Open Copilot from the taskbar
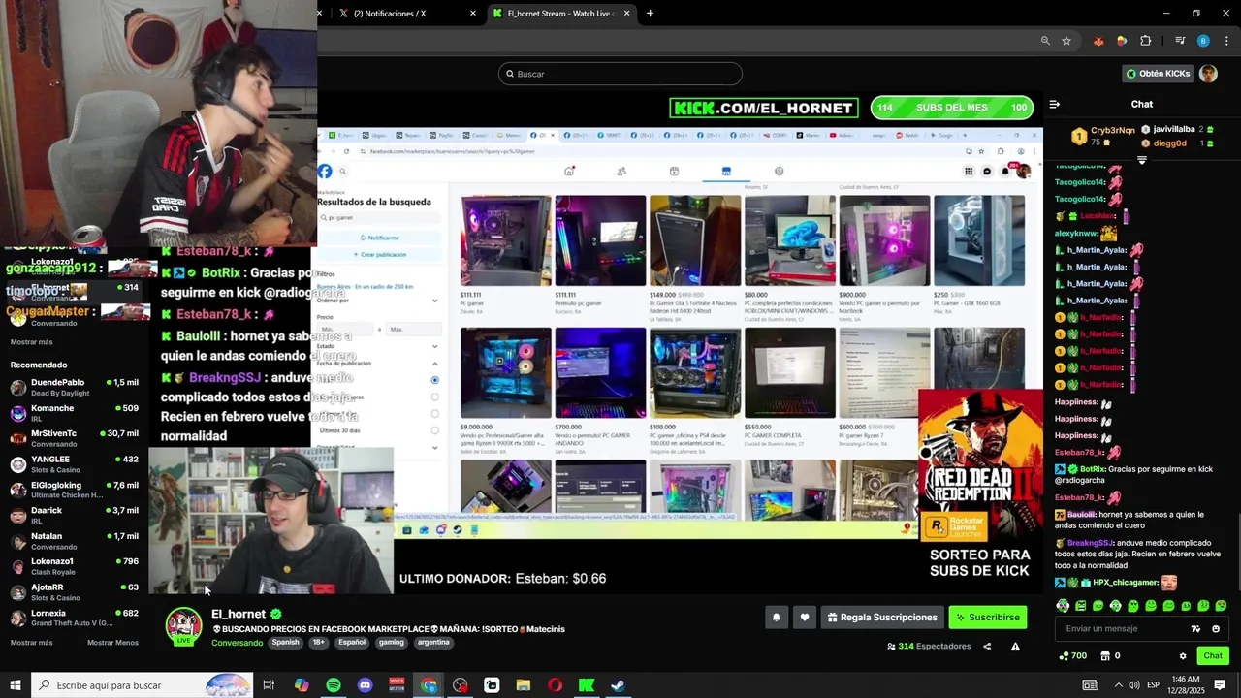This screenshot has height=698, width=1241. tap(302, 685)
